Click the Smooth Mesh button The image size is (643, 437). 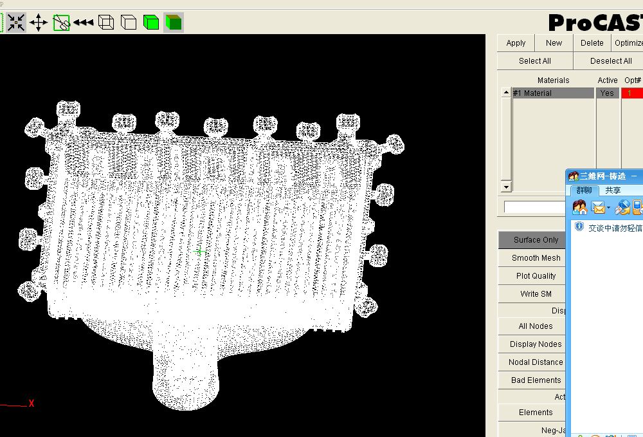(x=532, y=258)
